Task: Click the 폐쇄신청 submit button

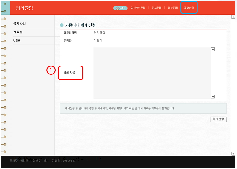Action: 218,119
